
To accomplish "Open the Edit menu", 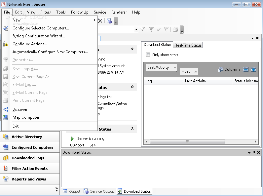I will 19,12.
